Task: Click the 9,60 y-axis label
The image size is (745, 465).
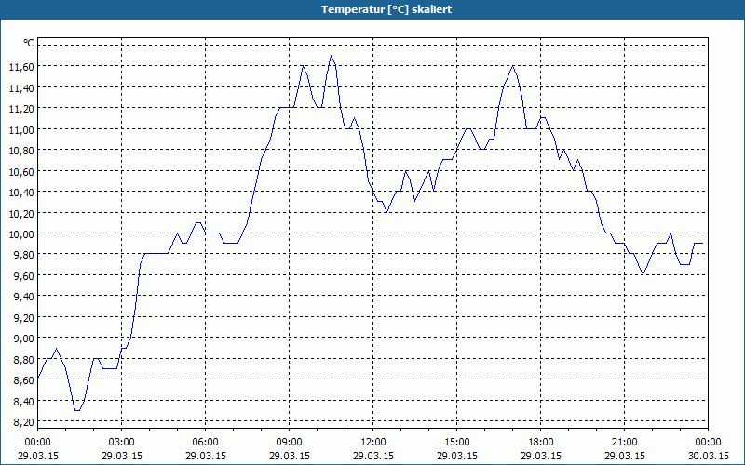Action: pyautogui.click(x=23, y=275)
